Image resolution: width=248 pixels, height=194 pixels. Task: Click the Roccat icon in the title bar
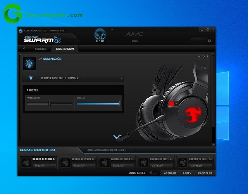(21, 31)
